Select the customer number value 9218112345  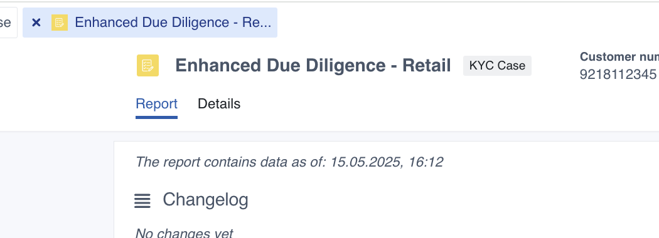click(x=618, y=75)
